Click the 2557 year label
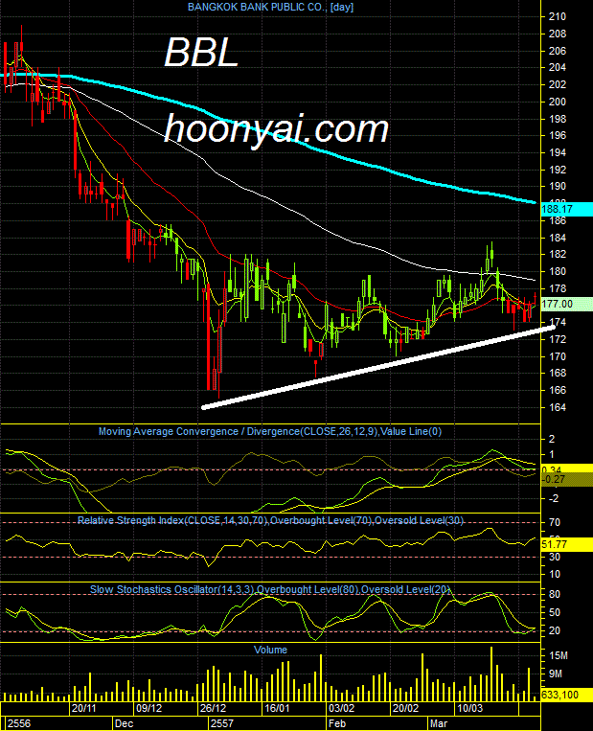This screenshot has width=593, height=731. coord(222,724)
